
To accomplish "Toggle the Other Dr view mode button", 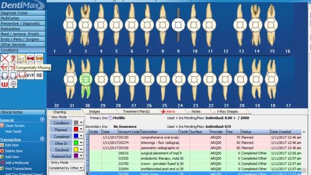I will (x=61, y=143).
